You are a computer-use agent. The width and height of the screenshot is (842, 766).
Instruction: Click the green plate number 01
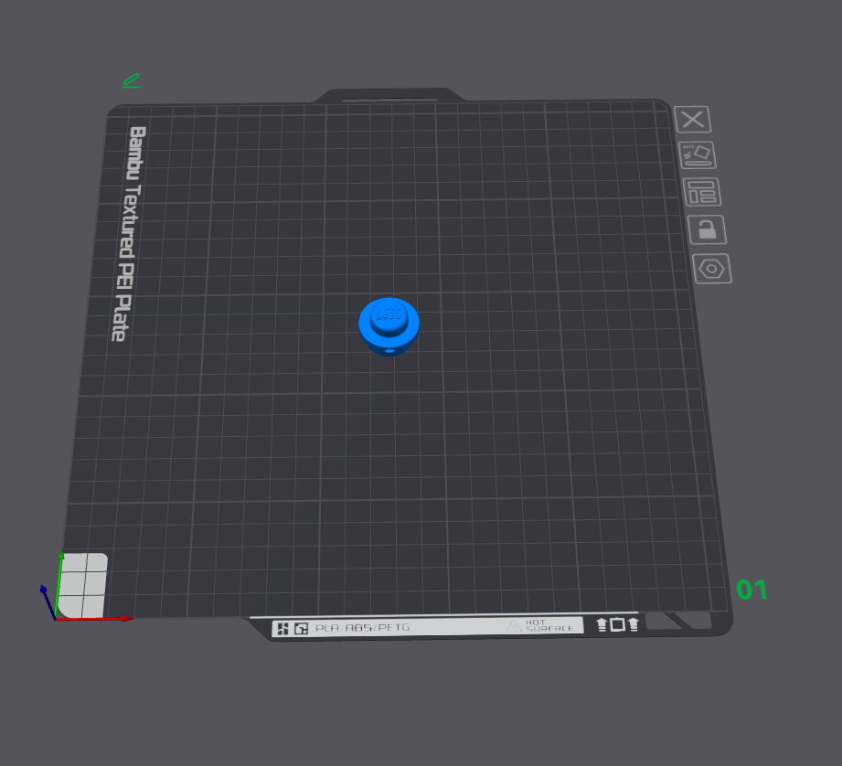click(x=751, y=590)
